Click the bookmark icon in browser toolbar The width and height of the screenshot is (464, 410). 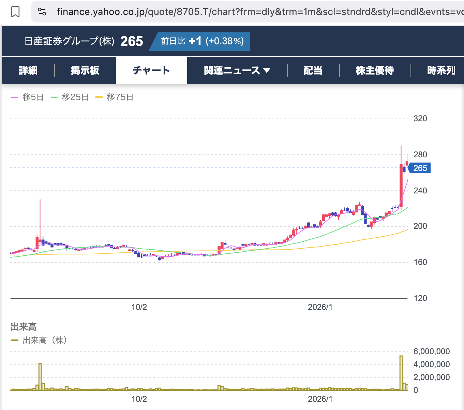15,12
